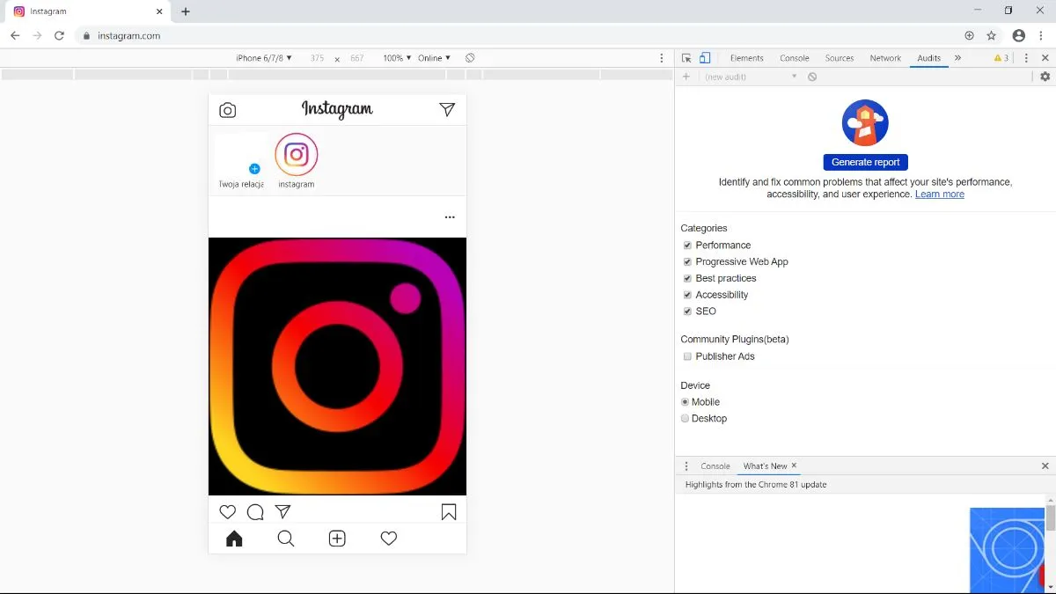Uncheck Progressive Web App category
The width and height of the screenshot is (1056, 594).
(687, 262)
